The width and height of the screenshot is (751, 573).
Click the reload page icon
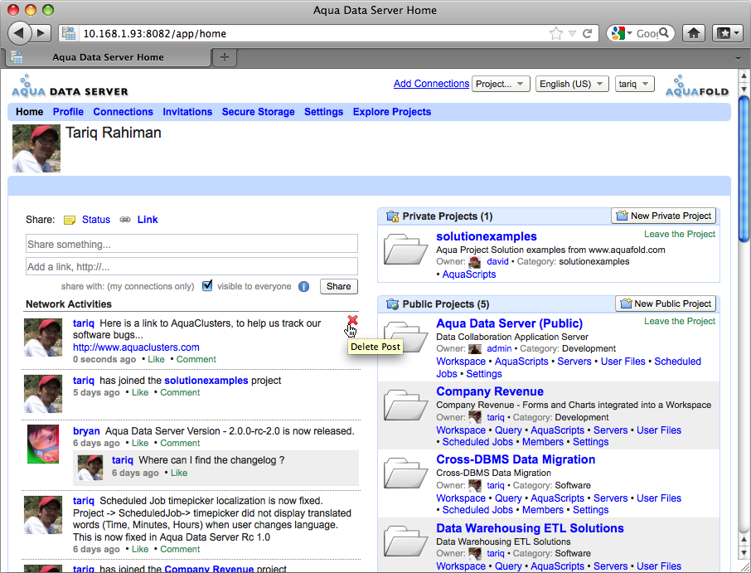[587, 33]
